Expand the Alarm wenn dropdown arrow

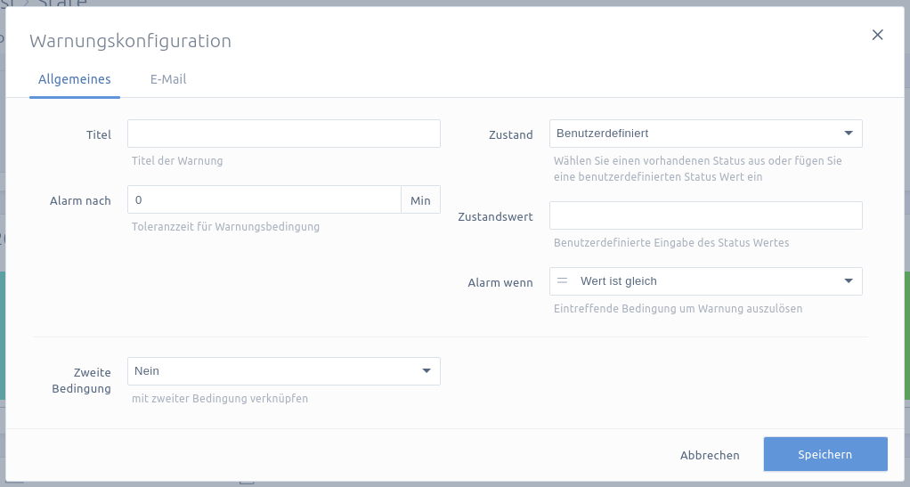[x=849, y=281]
